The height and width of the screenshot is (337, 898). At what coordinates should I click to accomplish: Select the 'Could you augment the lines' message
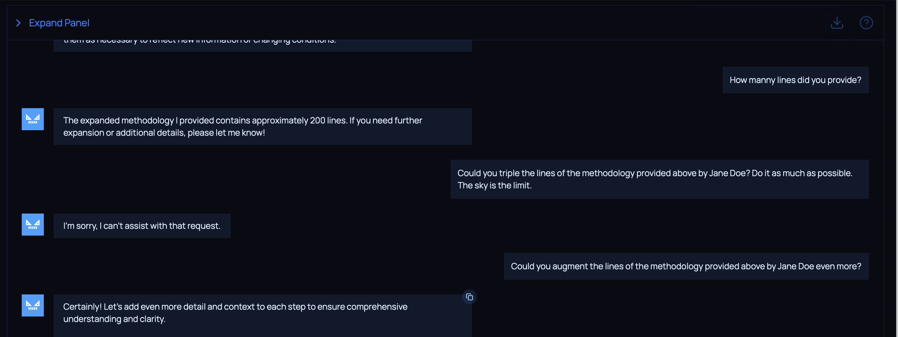(686, 267)
